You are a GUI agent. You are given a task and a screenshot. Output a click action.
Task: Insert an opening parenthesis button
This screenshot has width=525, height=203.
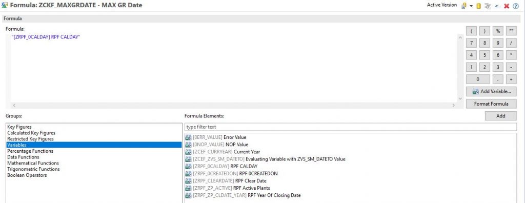point(471,31)
